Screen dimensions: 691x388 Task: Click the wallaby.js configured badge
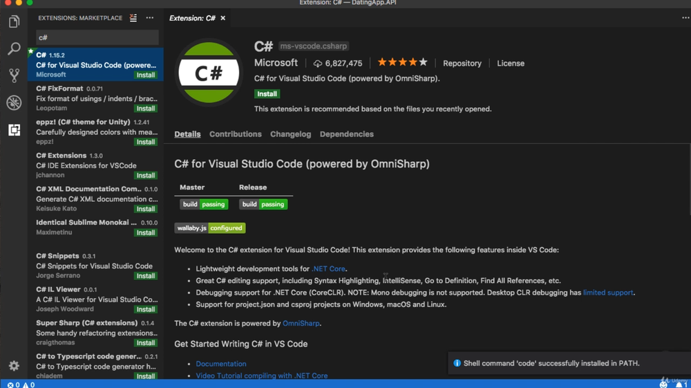pos(210,228)
